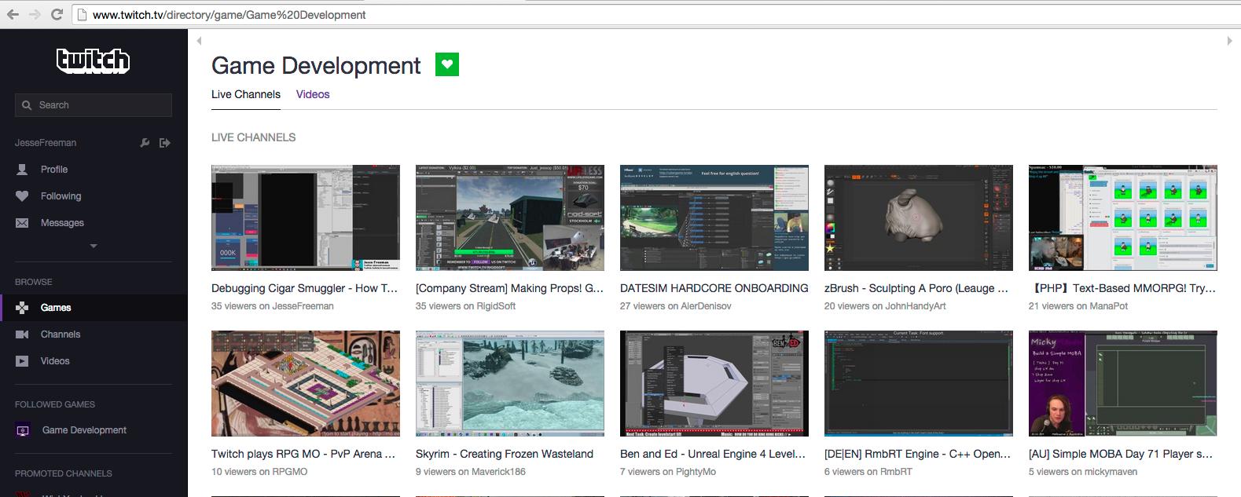Select the Live Channels tab
This screenshot has width=1241, height=497.
[x=246, y=94]
